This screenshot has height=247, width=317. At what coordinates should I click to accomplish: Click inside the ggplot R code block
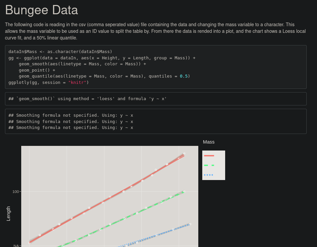(x=156, y=67)
